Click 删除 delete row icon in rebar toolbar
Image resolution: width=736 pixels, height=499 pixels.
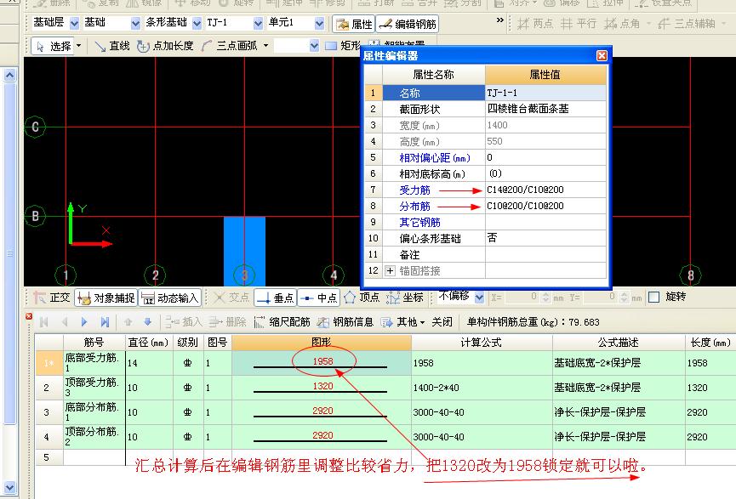click(x=227, y=321)
